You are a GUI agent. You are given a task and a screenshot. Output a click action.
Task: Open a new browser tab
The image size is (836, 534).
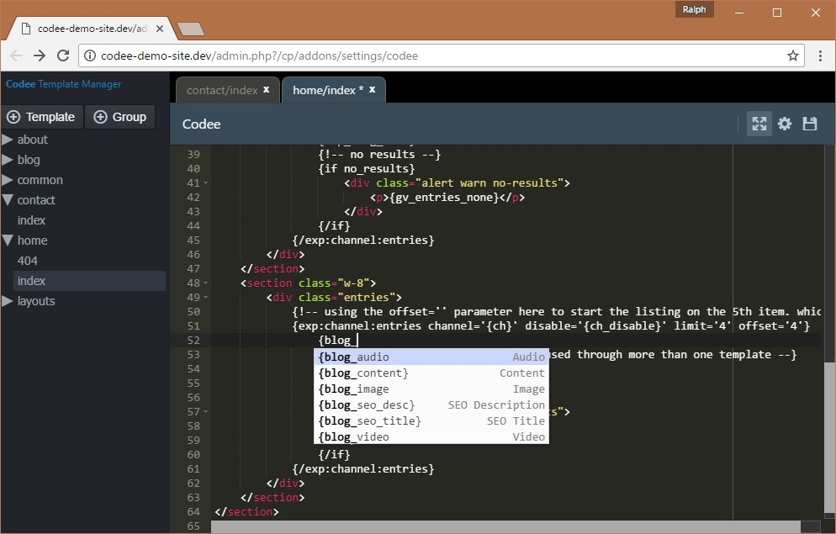pyautogui.click(x=190, y=29)
